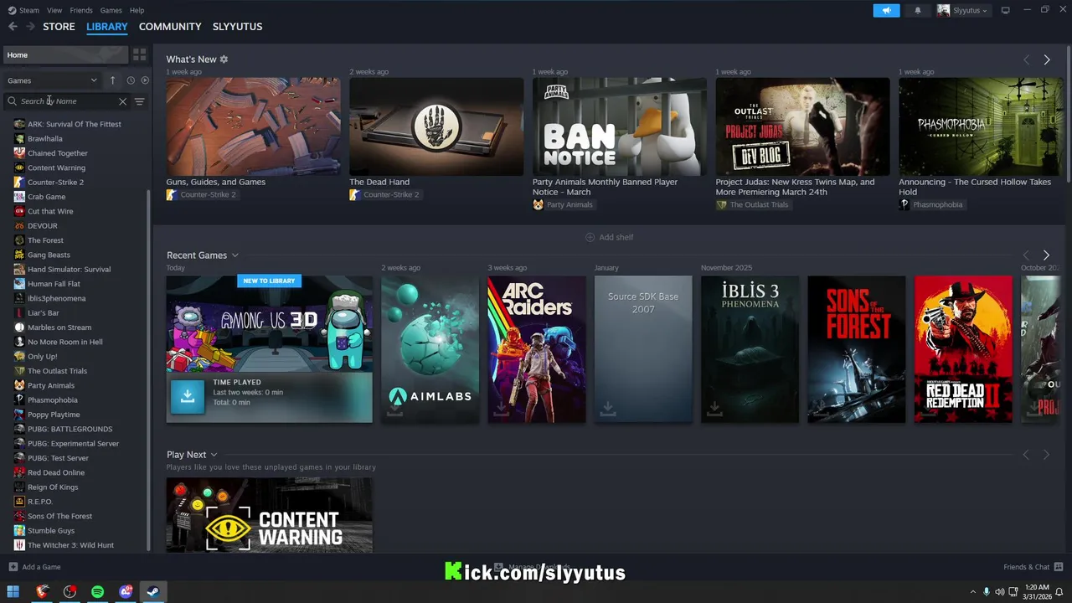Select ARK: Survival Of The Fittest
This screenshot has height=603, width=1072.
(x=74, y=124)
